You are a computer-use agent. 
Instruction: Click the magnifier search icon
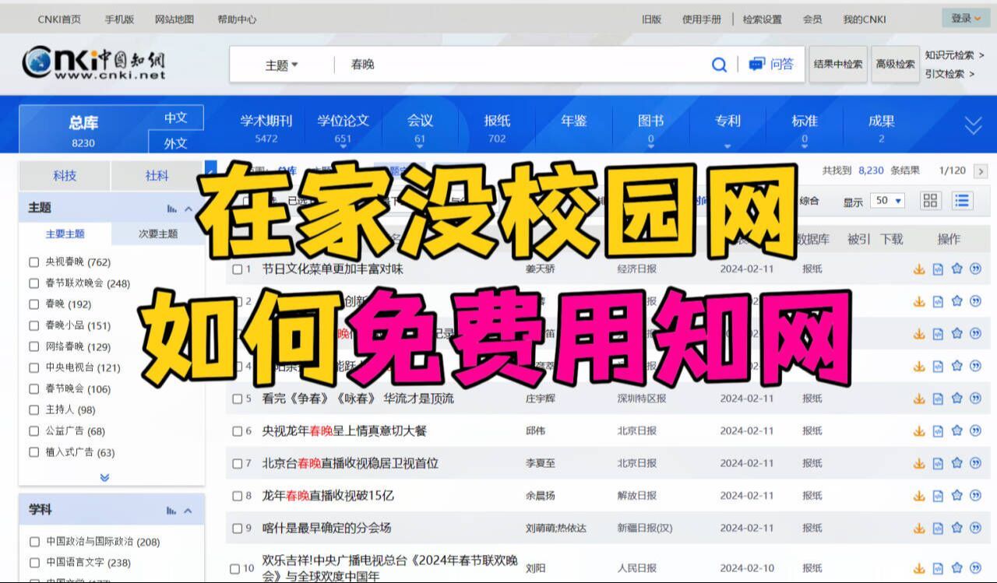[719, 65]
